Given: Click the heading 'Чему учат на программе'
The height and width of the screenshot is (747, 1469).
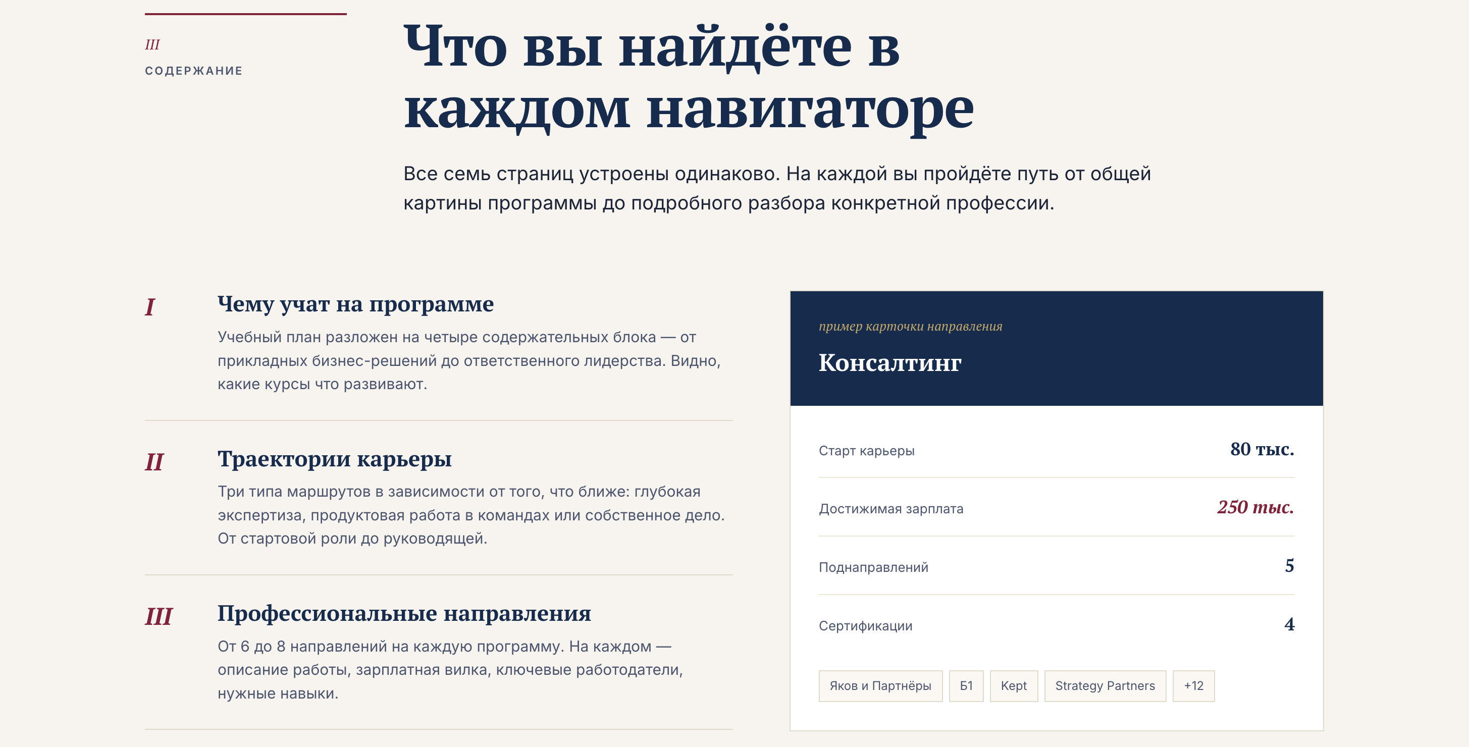Looking at the screenshot, I should click(x=355, y=304).
